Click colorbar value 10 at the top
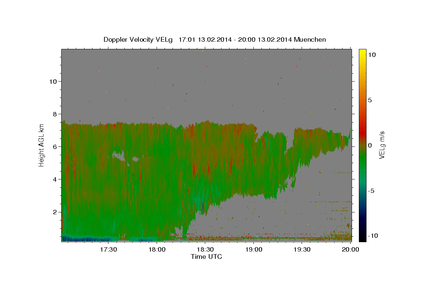Image resolution: width=435 pixels, height=290 pixels. [x=372, y=55]
